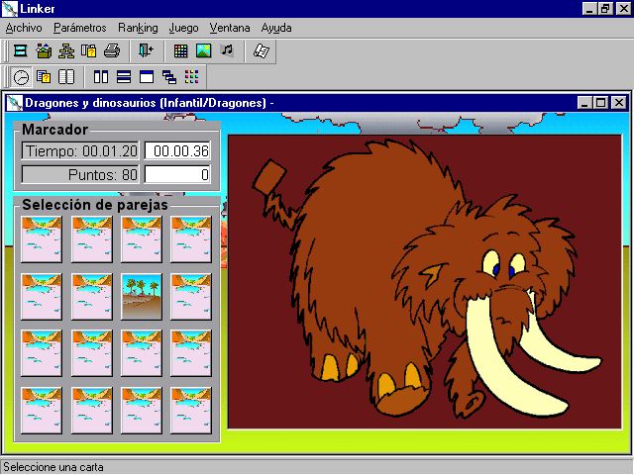
Task: Select the tile vertically window layout icon
Action: tap(100, 76)
